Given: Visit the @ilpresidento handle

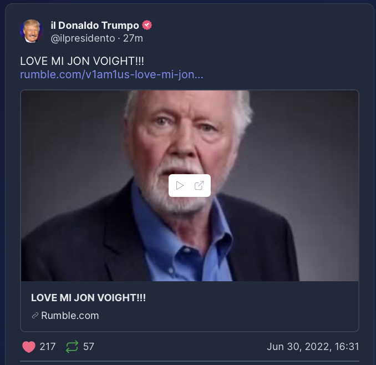Looking at the screenshot, I should point(83,38).
